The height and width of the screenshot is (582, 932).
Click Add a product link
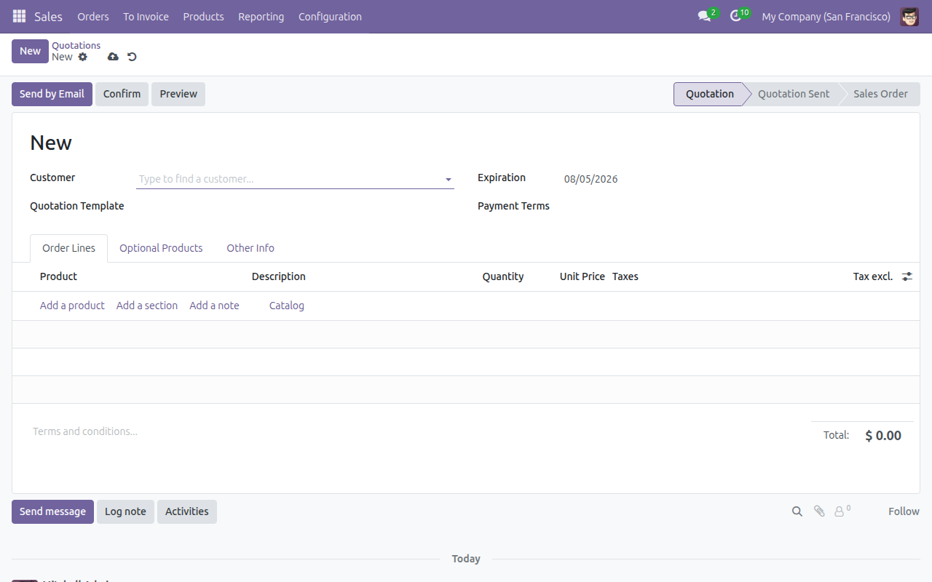(x=72, y=306)
